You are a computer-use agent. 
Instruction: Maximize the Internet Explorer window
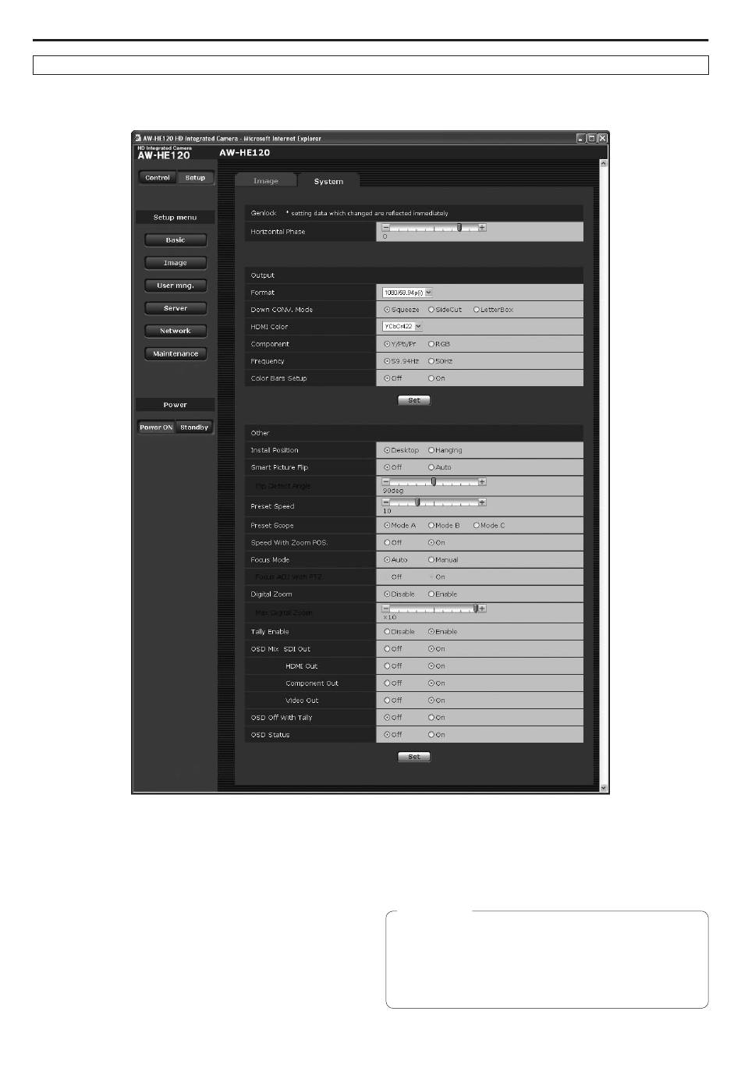(591, 138)
